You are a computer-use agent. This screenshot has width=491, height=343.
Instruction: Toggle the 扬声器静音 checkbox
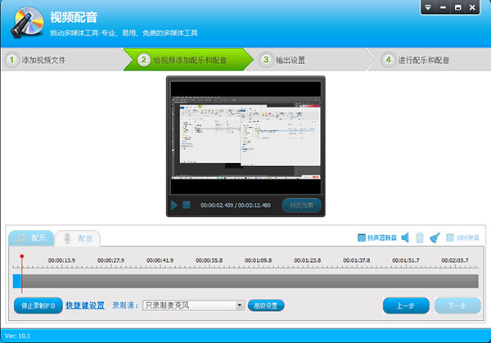(x=362, y=237)
